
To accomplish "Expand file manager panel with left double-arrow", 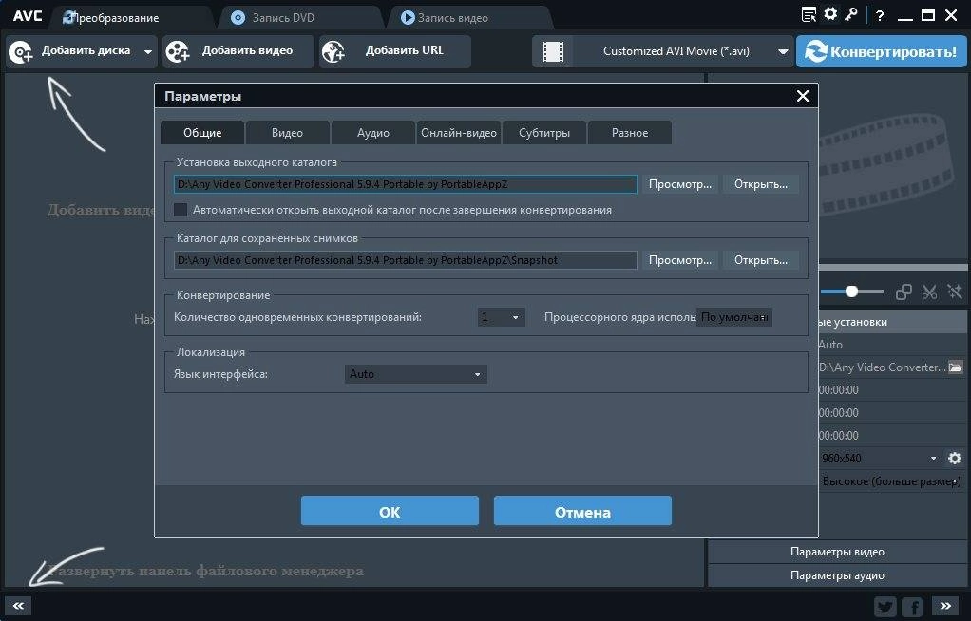I will (18, 606).
